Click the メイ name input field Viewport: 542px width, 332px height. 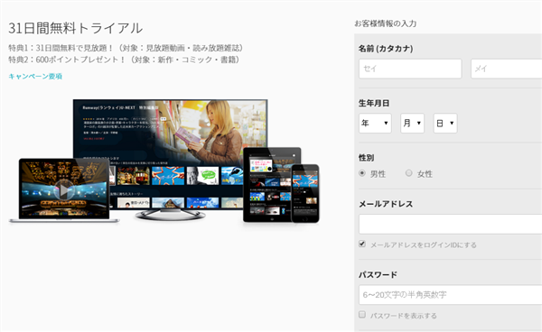(507, 69)
